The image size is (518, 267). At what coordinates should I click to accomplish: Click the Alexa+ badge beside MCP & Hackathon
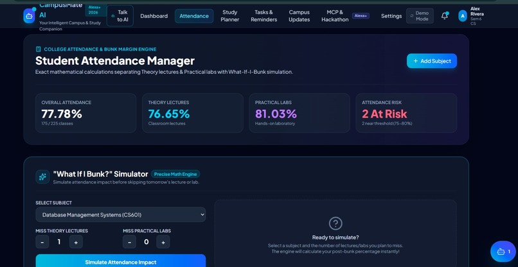[361, 15]
